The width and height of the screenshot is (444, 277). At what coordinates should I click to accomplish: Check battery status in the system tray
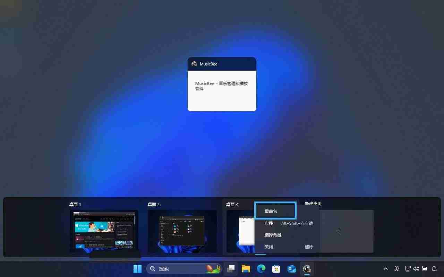pos(424,268)
